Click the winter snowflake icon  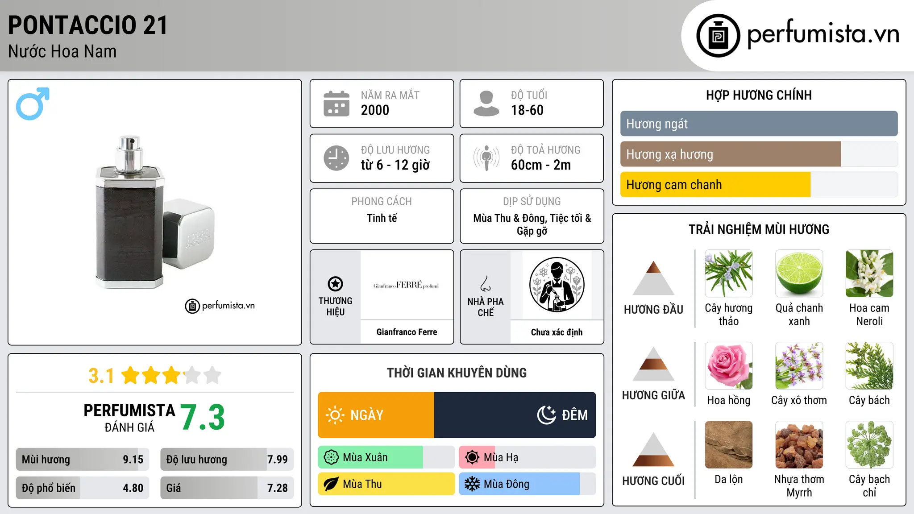point(472,484)
